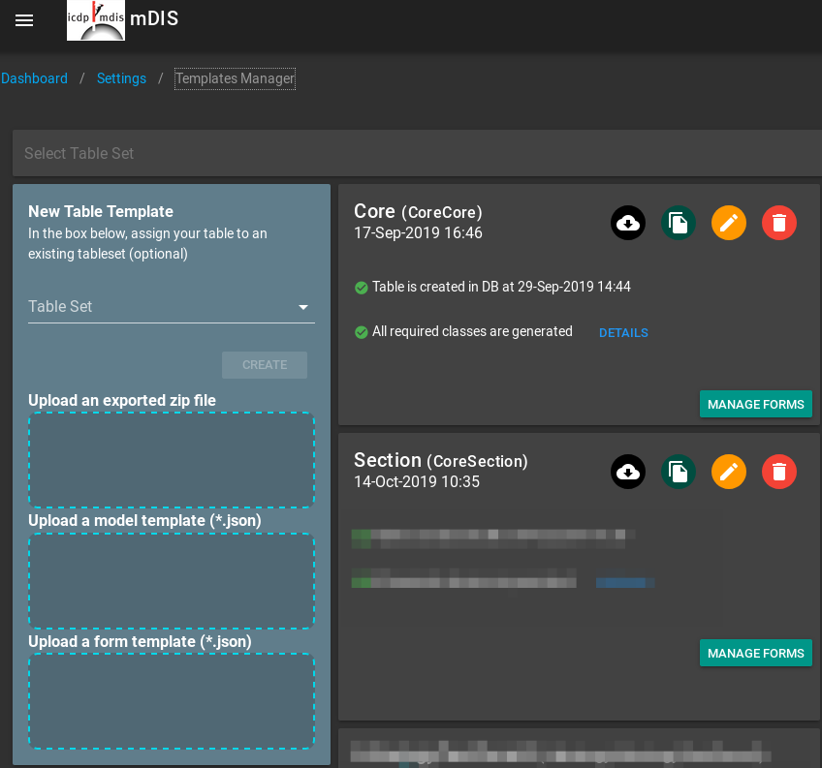Screen dimensions: 822x768
Task: Navigate to Settings breadcrumb
Action: coord(121,78)
